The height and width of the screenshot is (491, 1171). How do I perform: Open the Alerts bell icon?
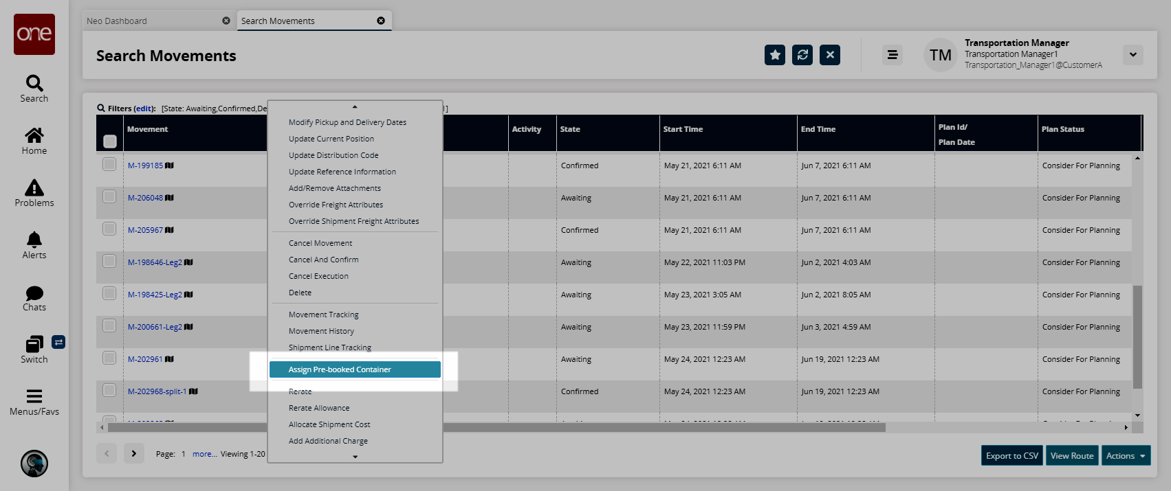pos(34,240)
